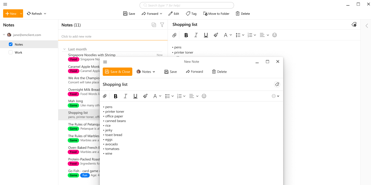Click the search field at the top
The width and height of the screenshot is (371, 185).
pyautogui.click(x=187, y=5)
